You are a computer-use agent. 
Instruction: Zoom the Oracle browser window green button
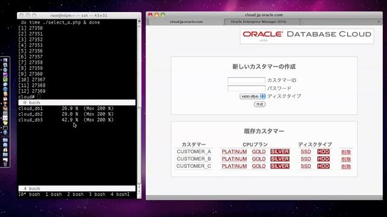(x=163, y=14)
